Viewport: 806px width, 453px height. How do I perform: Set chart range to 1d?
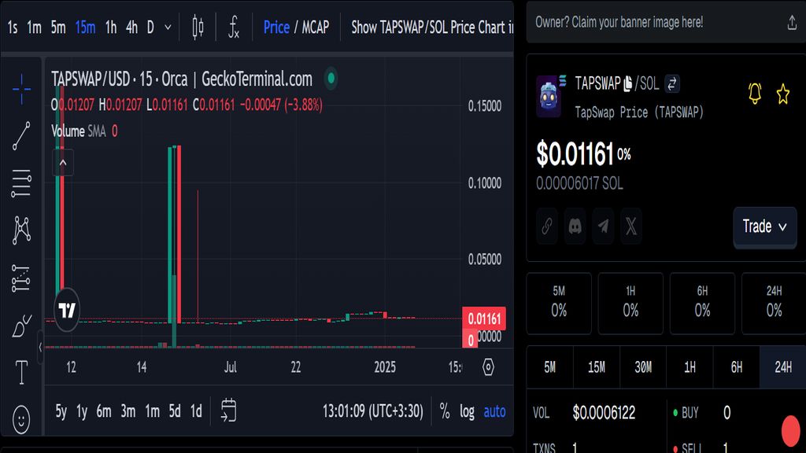pyautogui.click(x=196, y=411)
